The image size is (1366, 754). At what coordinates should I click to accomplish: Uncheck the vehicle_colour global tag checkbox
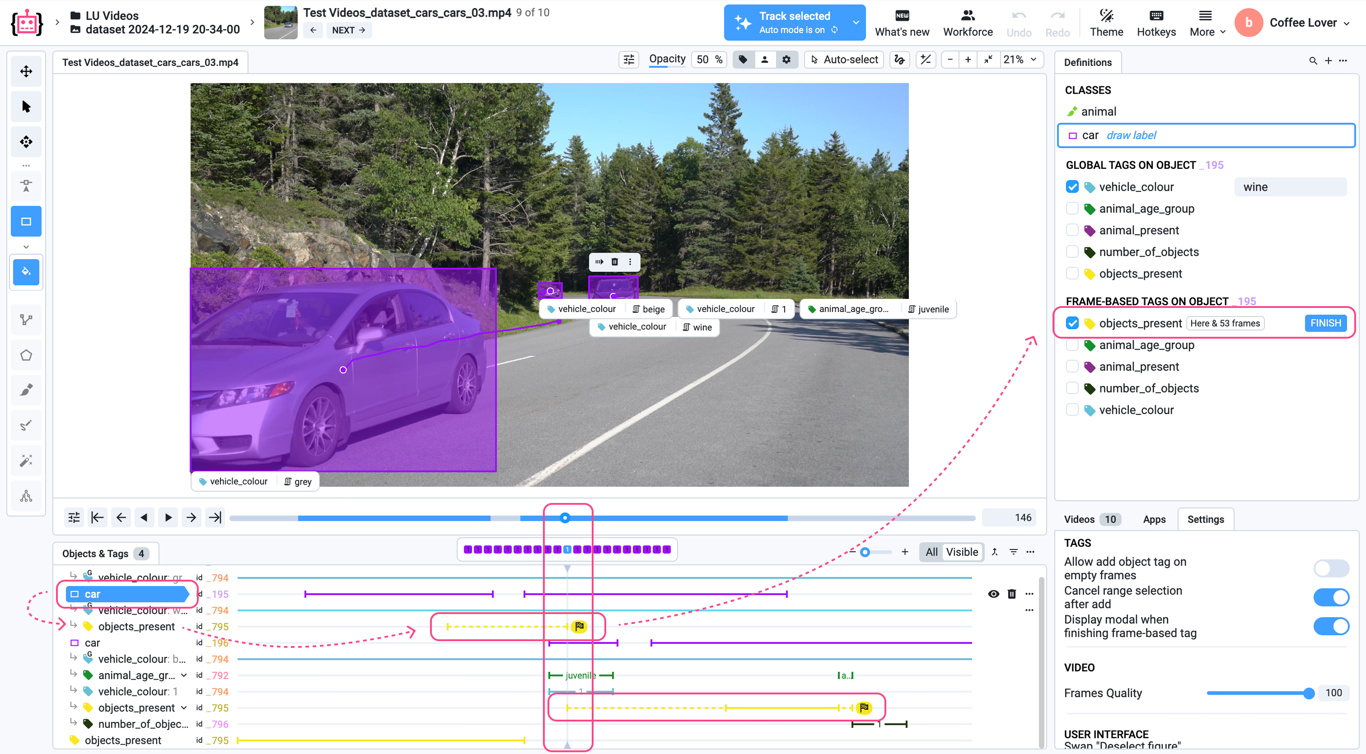click(1071, 187)
